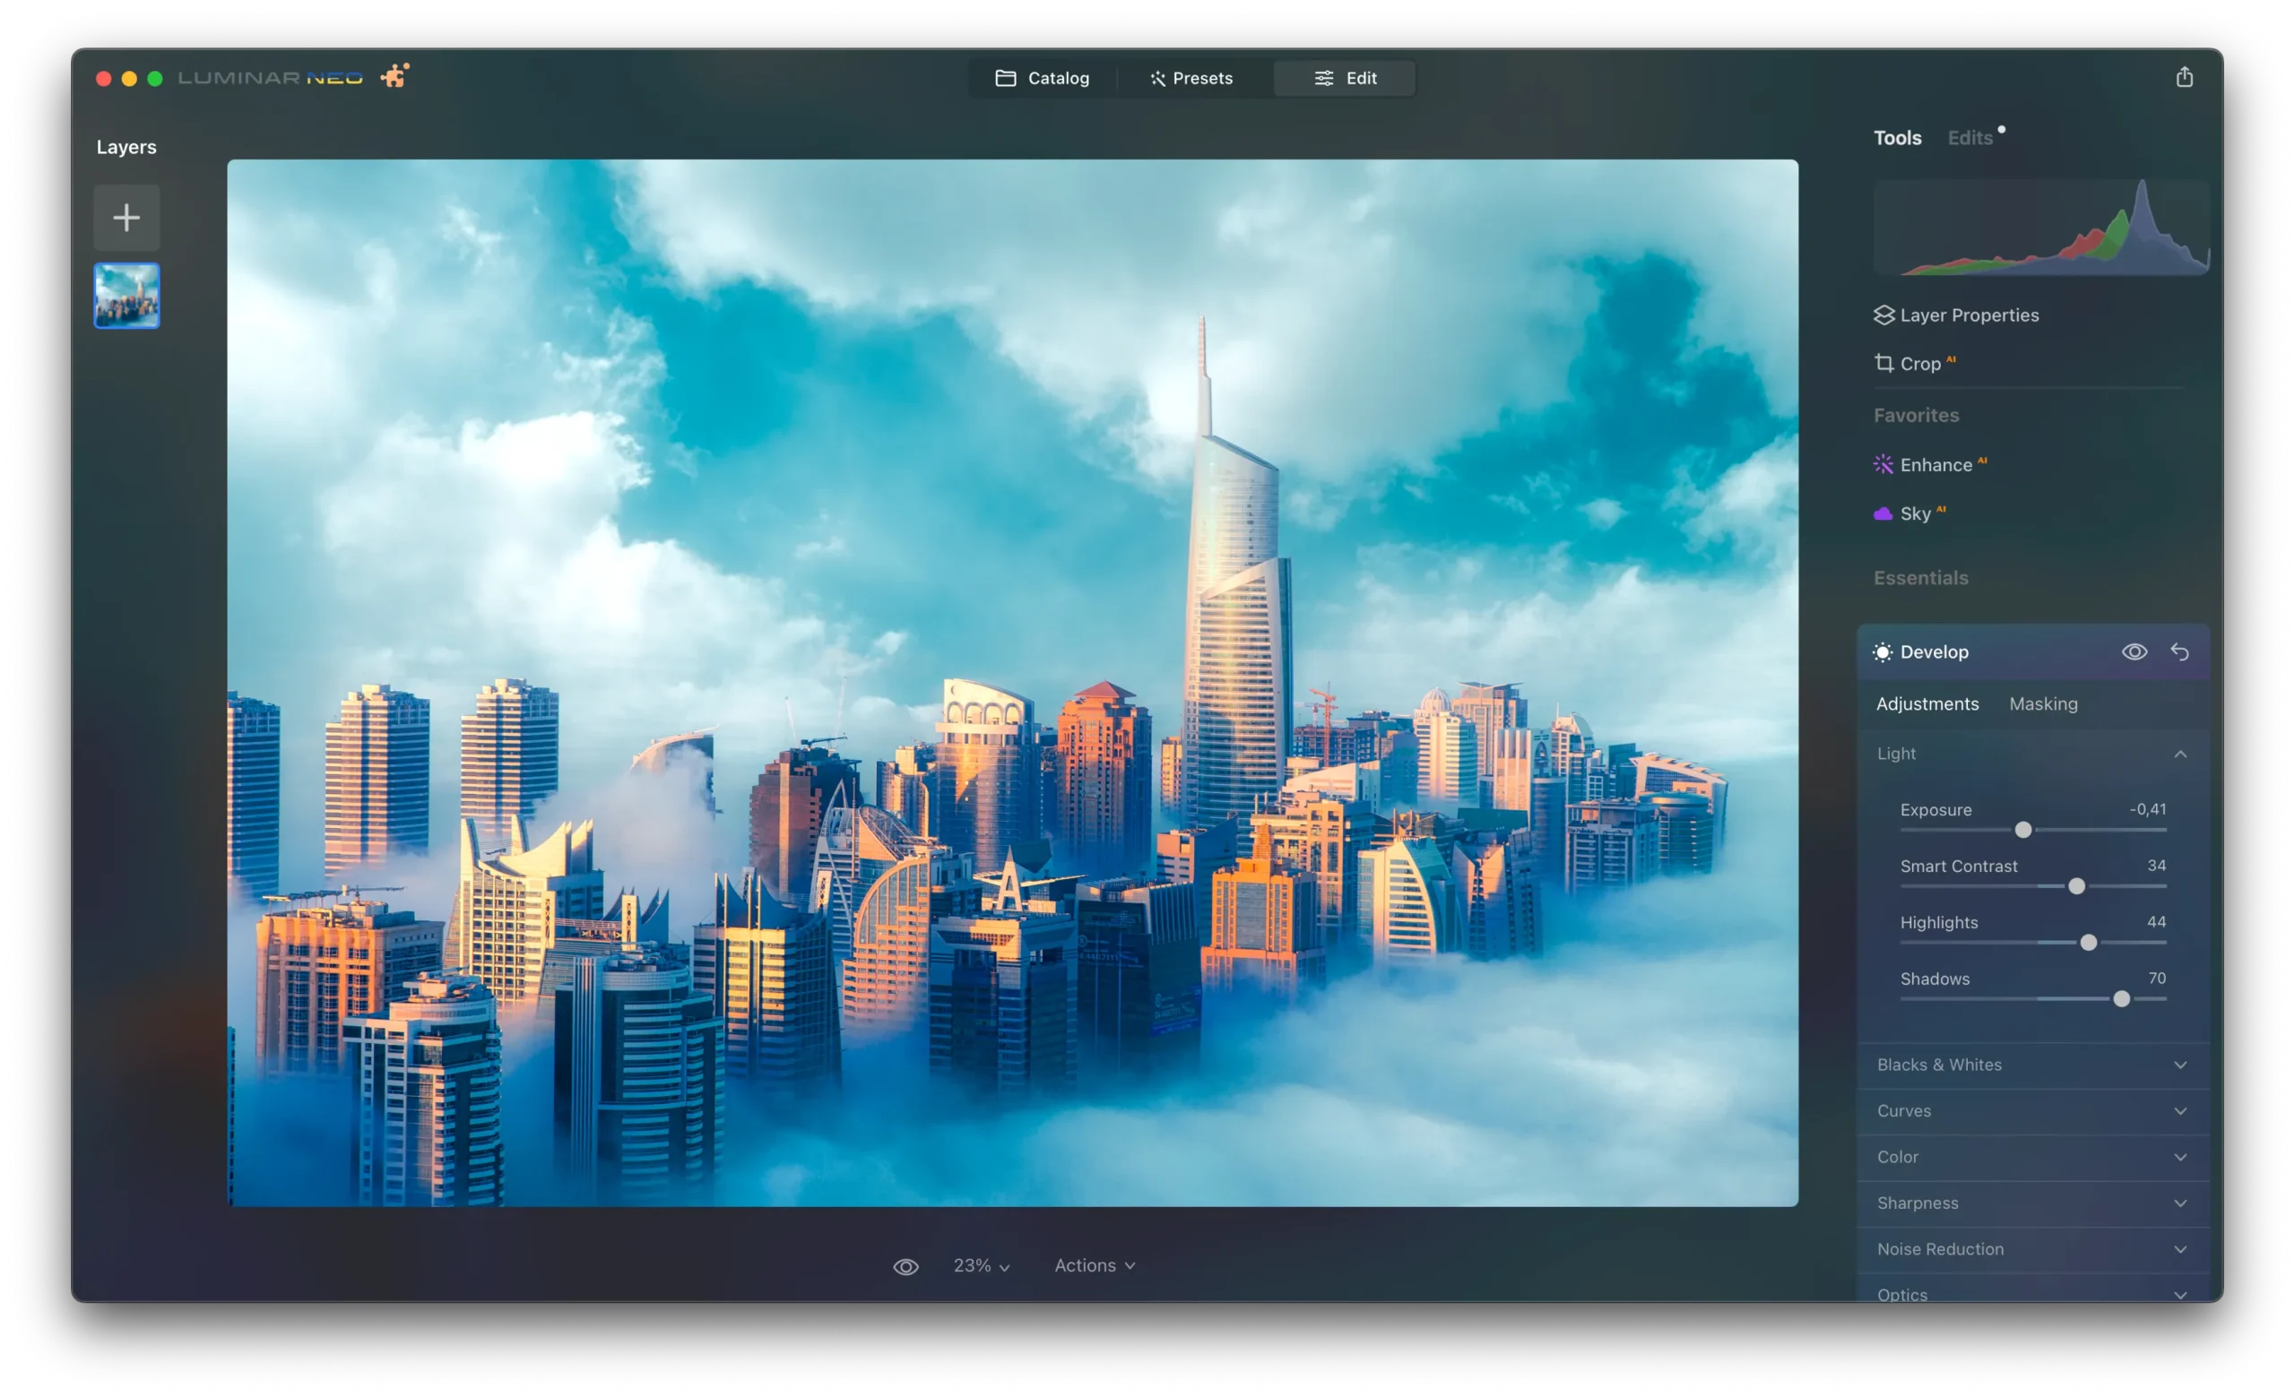Reset Develop adjustments with the undo arrow
This screenshot has height=1397, width=2295.
2180,651
